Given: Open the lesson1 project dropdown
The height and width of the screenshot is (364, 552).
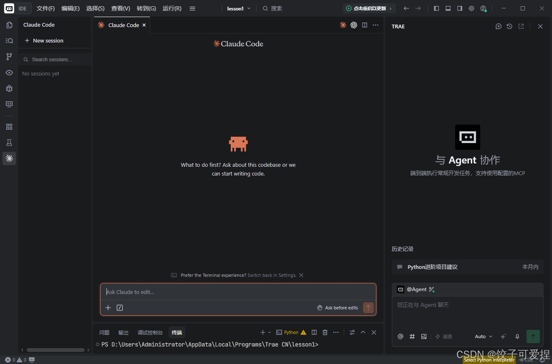Looking at the screenshot, I should coord(239,8).
